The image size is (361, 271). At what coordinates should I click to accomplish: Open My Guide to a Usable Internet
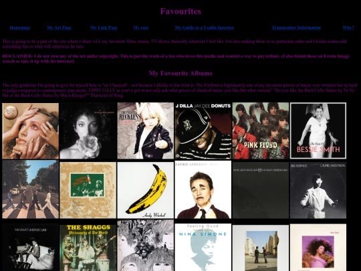tap(204, 27)
